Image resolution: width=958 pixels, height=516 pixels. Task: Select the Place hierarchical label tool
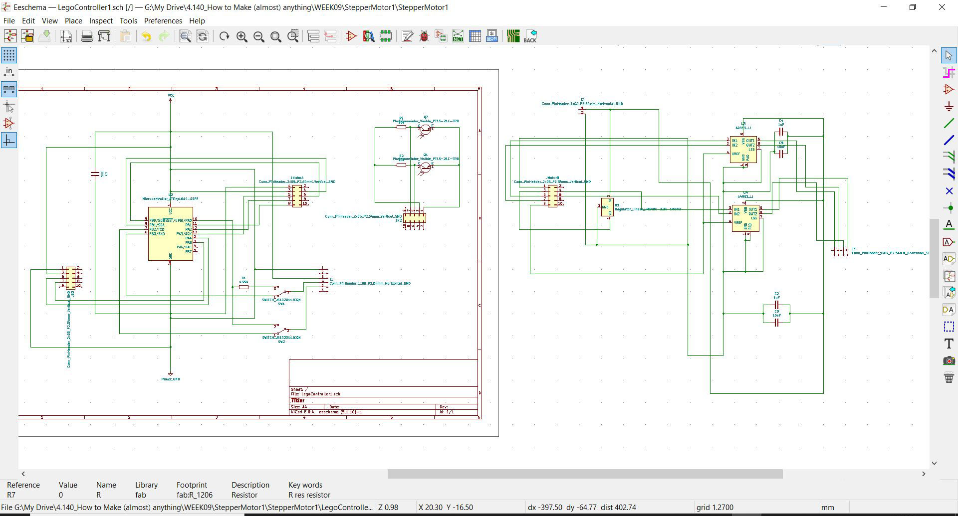(949, 259)
